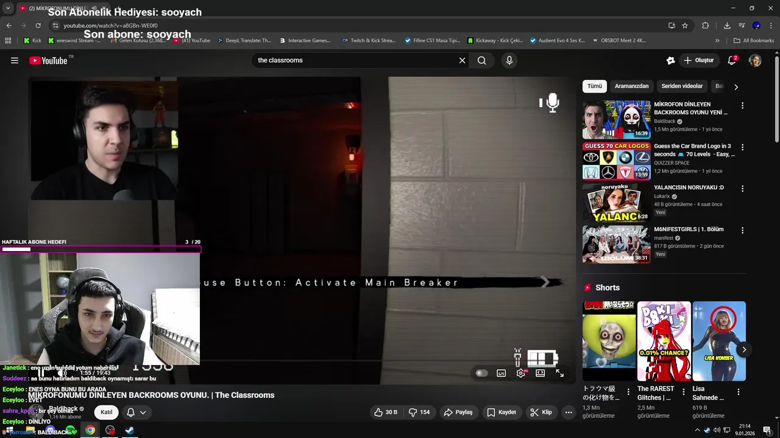The width and height of the screenshot is (780, 438).
Task: Like the video showing 30 B
Action: pos(386,412)
